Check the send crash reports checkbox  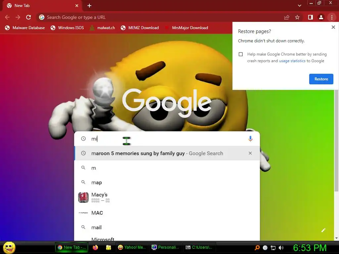241,54
